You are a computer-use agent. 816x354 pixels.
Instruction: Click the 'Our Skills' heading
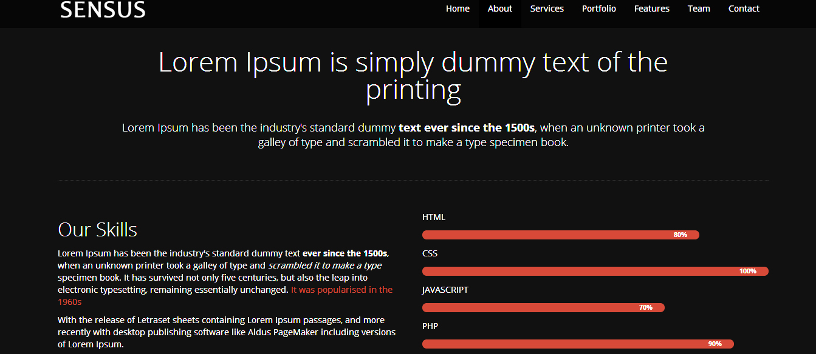click(97, 230)
